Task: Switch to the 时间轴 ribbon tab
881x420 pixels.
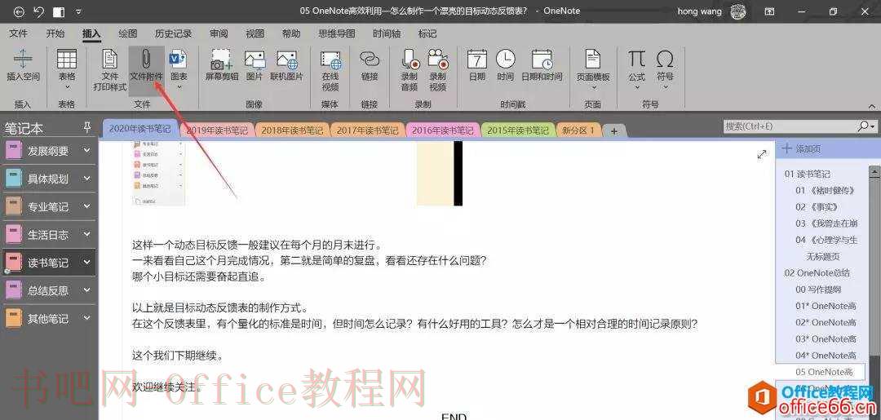Action: point(387,33)
